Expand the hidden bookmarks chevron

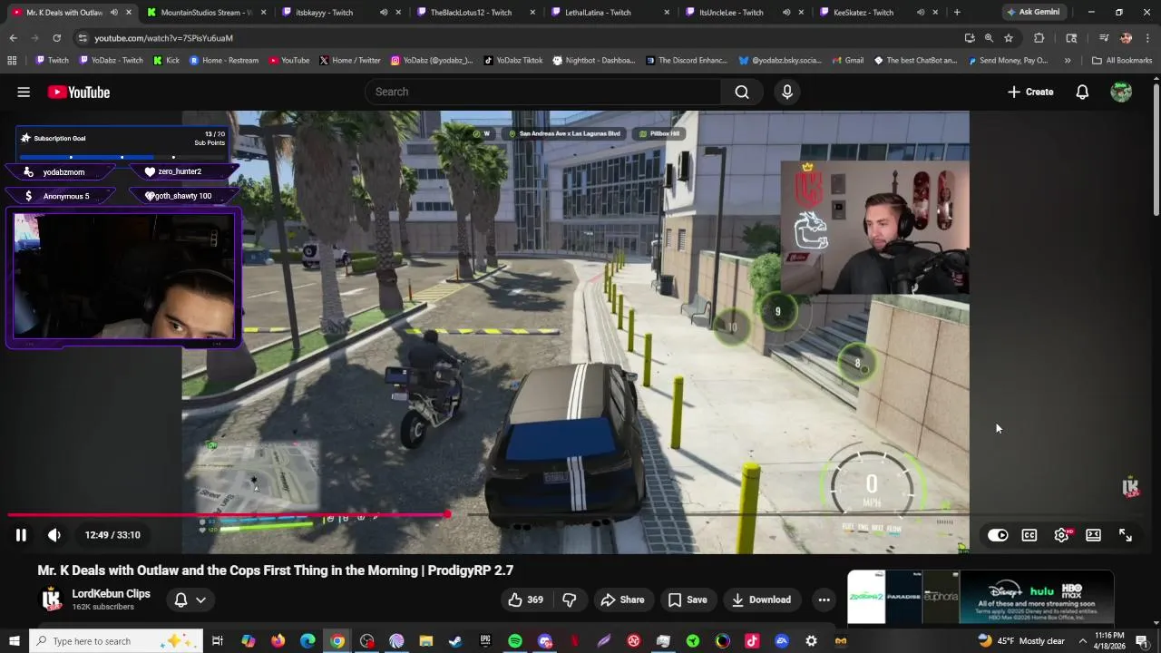click(x=1068, y=61)
